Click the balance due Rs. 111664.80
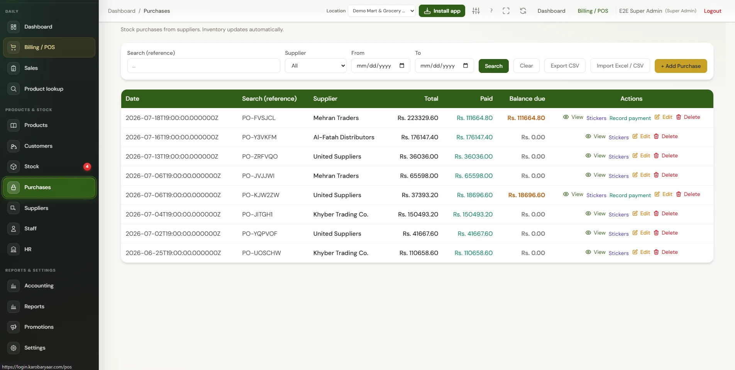Image resolution: width=735 pixels, height=370 pixels. [x=526, y=118]
